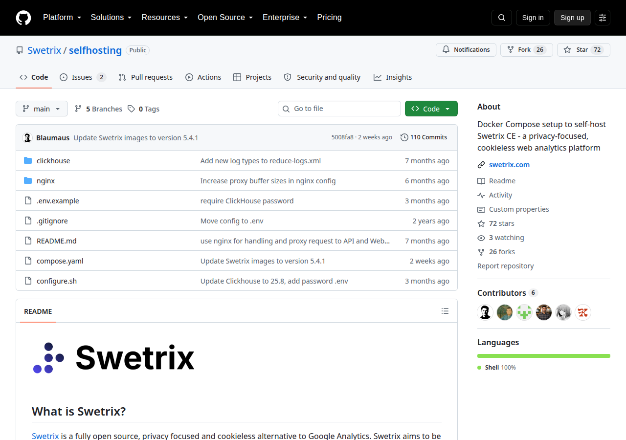Click Blaumaus's commit author avatar
The width and height of the screenshot is (626, 440).
[x=27, y=137]
